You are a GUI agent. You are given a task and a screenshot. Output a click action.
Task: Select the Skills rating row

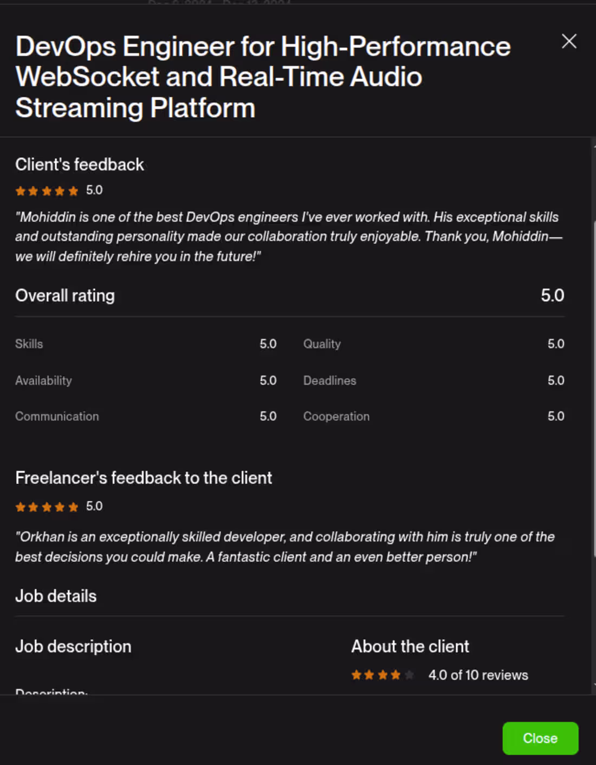point(29,344)
